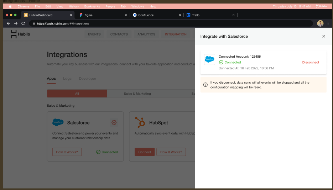
Task: Click the Connected Account: 123456 text
Action: (240, 57)
